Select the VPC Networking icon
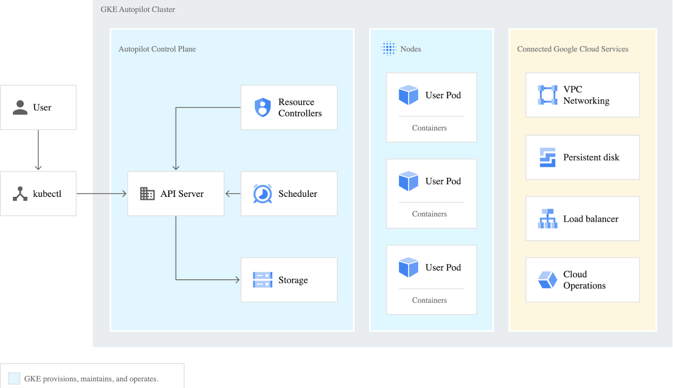Image resolution: width=673 pixels, height=388 pixels. (x=547, y=95)
